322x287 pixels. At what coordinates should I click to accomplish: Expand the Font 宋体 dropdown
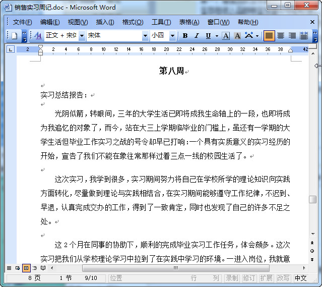click(145, 36)
